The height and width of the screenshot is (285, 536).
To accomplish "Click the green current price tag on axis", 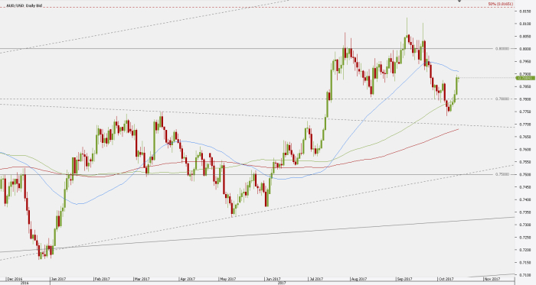I will [x=525, y=78].
